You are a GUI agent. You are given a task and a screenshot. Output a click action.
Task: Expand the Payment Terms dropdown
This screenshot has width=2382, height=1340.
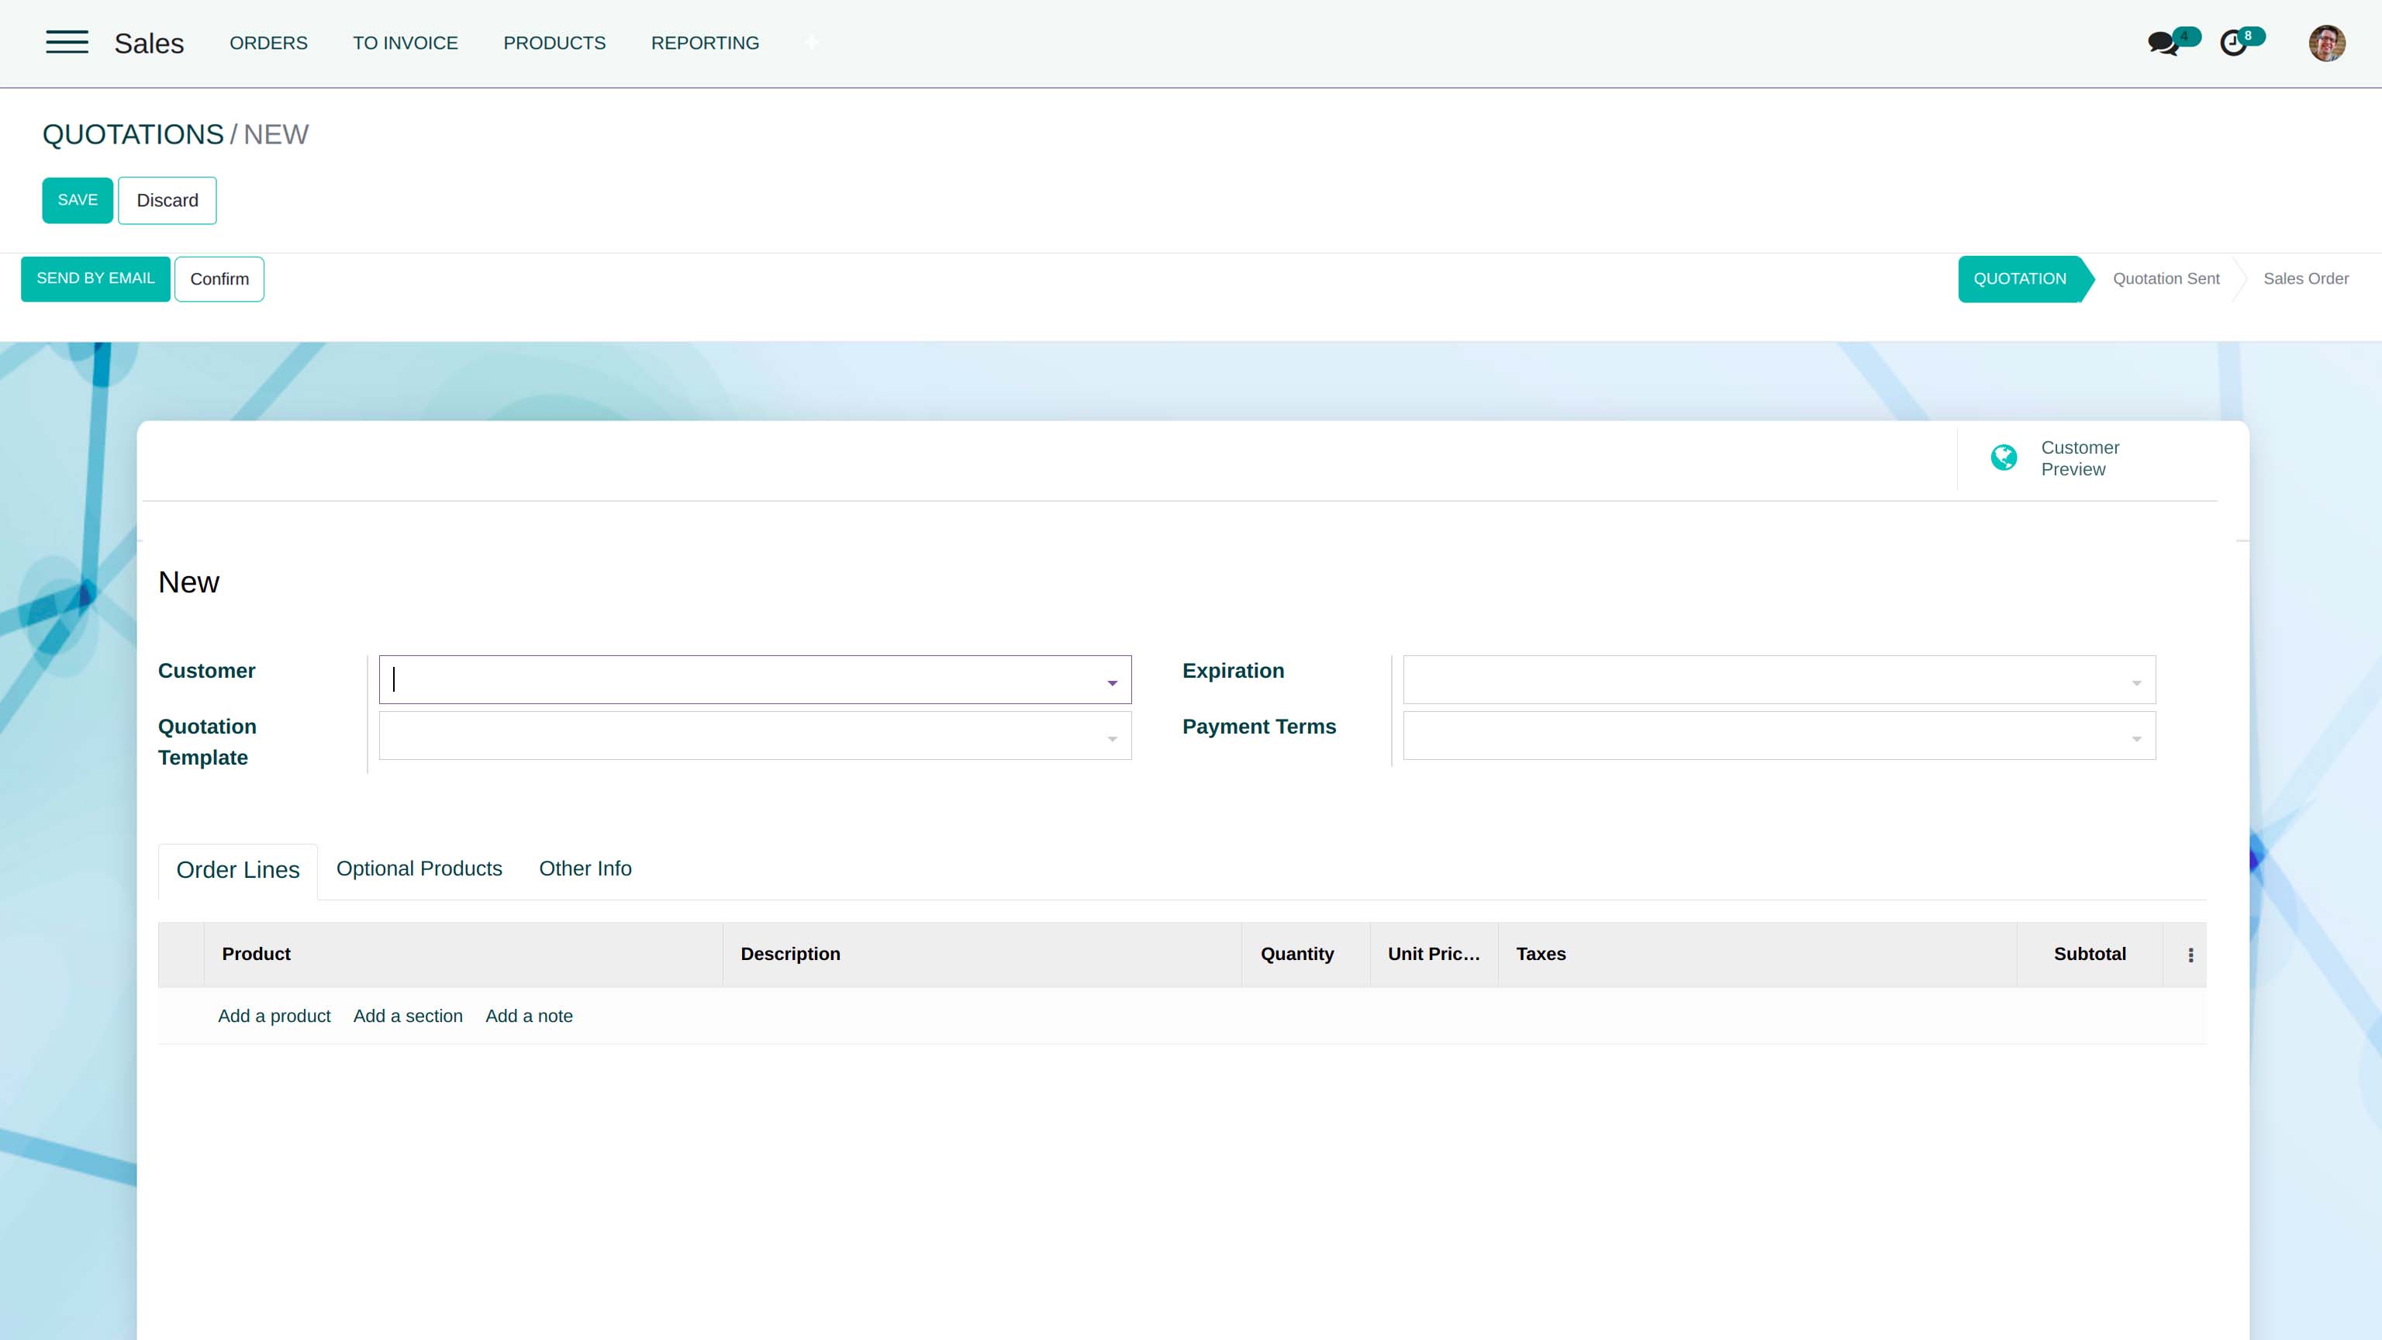pos(2136,738)
